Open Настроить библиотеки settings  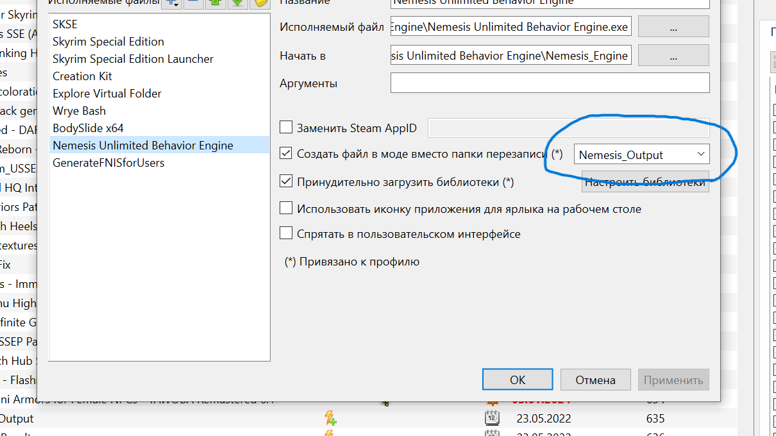click(x=645, y=182)
